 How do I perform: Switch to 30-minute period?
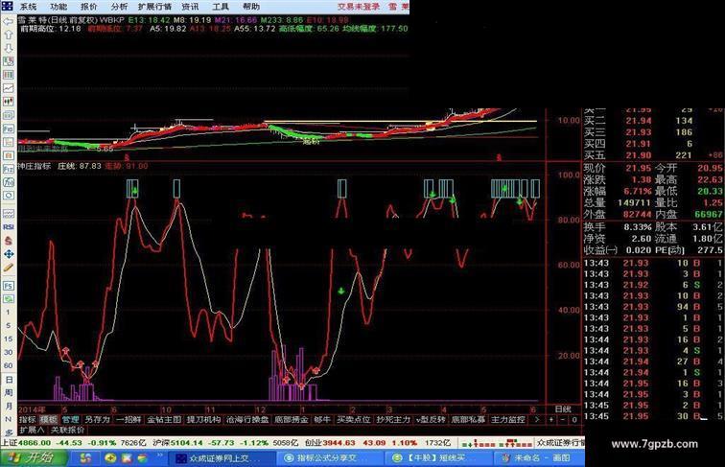point(9,352)
